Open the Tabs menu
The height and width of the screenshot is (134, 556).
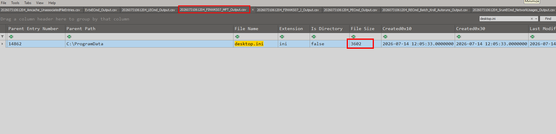[x=28, y=3]
